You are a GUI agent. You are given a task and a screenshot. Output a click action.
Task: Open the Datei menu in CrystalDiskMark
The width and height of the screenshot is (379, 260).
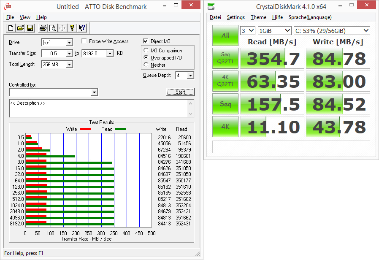tap(215, 17)
